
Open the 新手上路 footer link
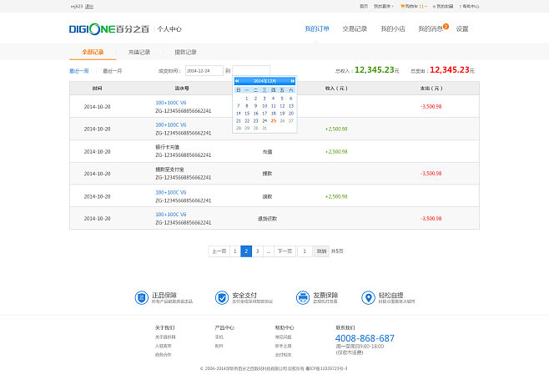pyautogui.click(x=283, y=346)
